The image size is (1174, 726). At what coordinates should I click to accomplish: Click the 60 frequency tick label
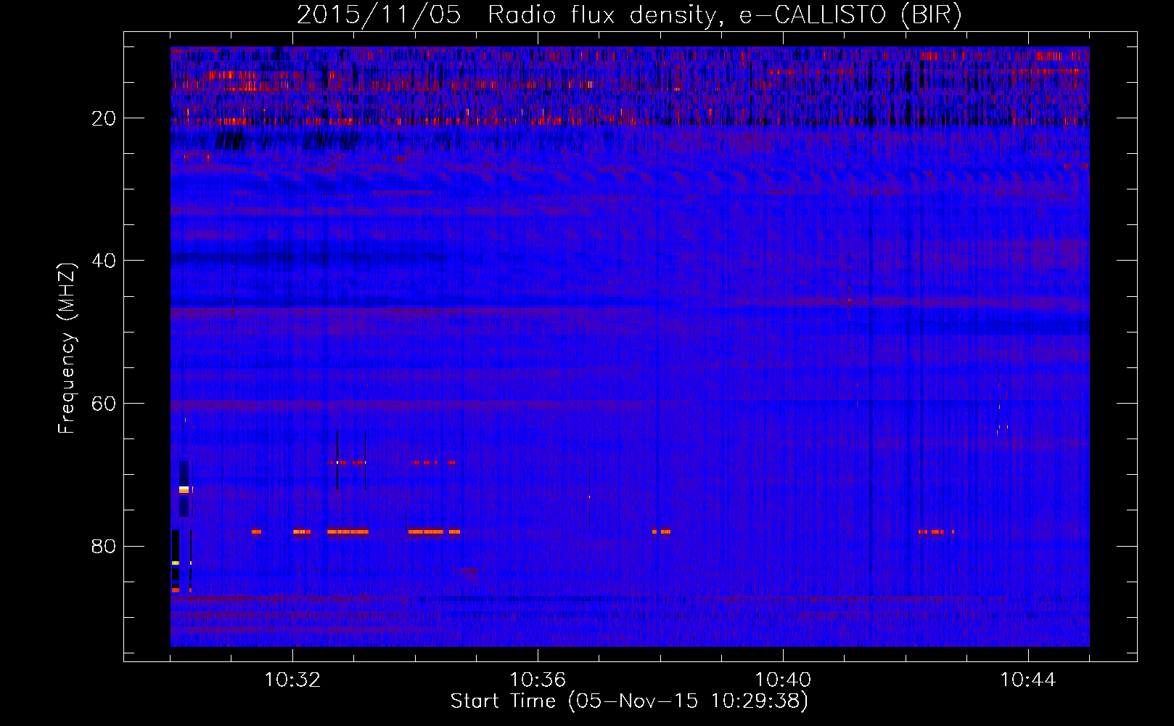104,404
